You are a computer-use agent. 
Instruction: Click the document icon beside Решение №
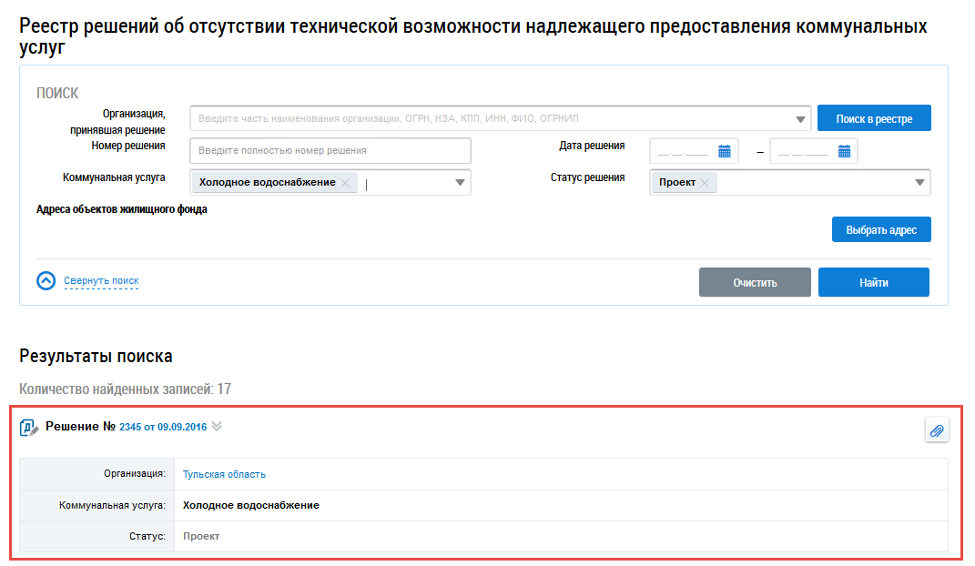coord(29,427)
